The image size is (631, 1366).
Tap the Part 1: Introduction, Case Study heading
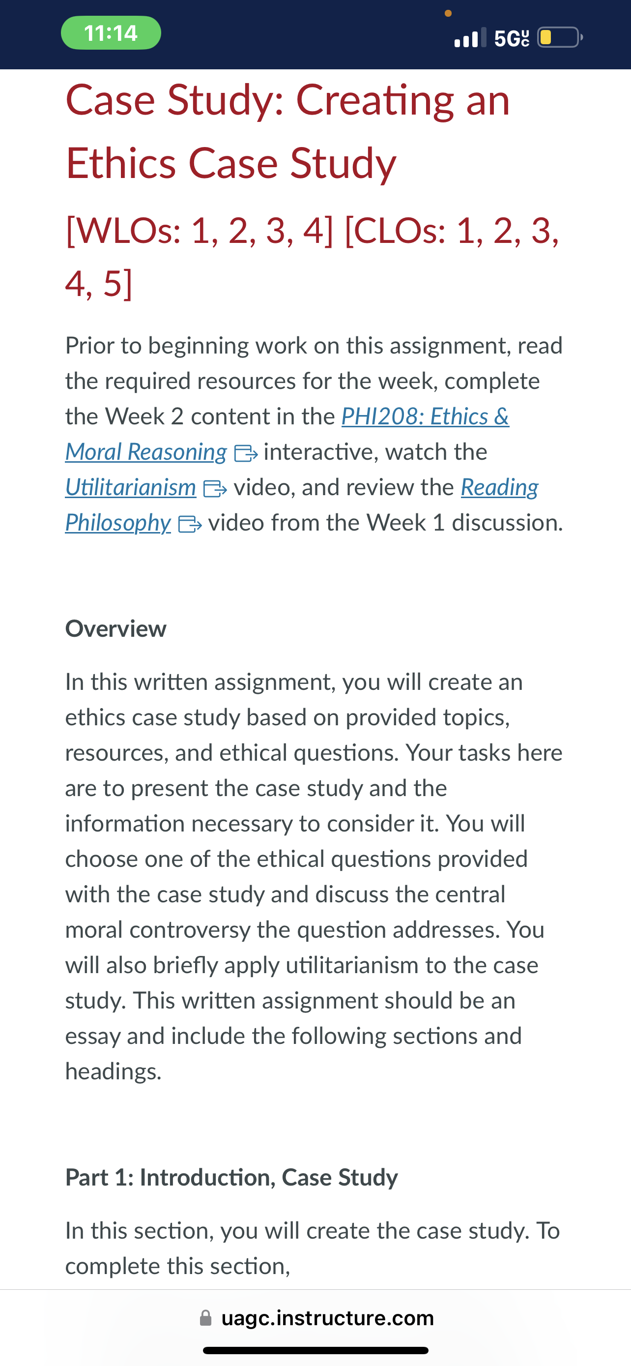231,1177
